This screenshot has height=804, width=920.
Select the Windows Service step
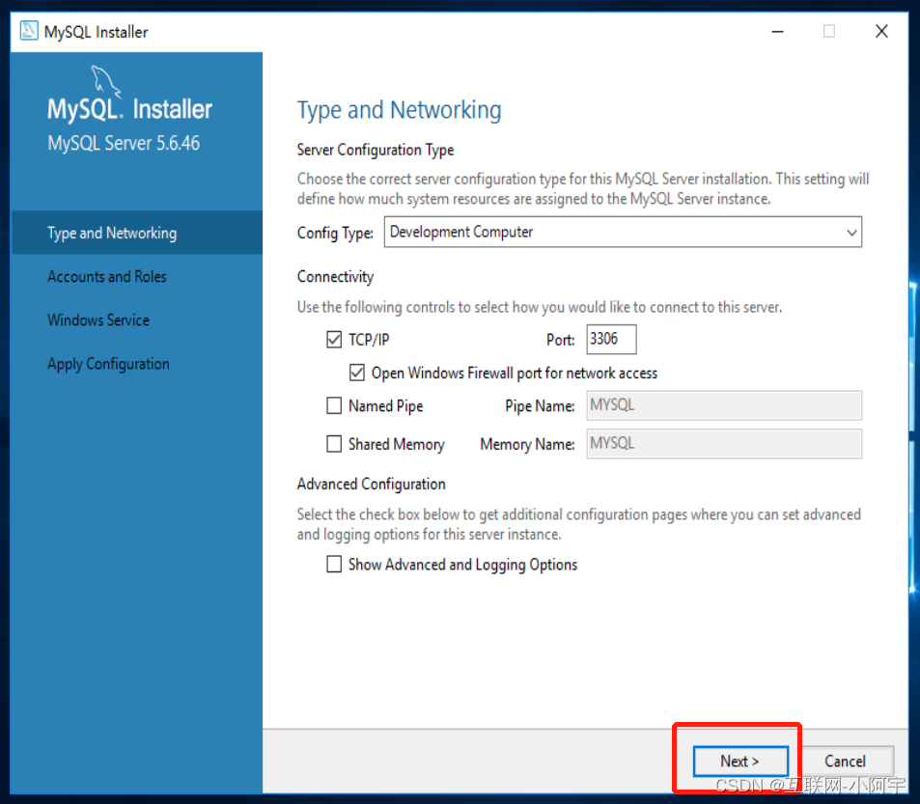tap(98, 319)
